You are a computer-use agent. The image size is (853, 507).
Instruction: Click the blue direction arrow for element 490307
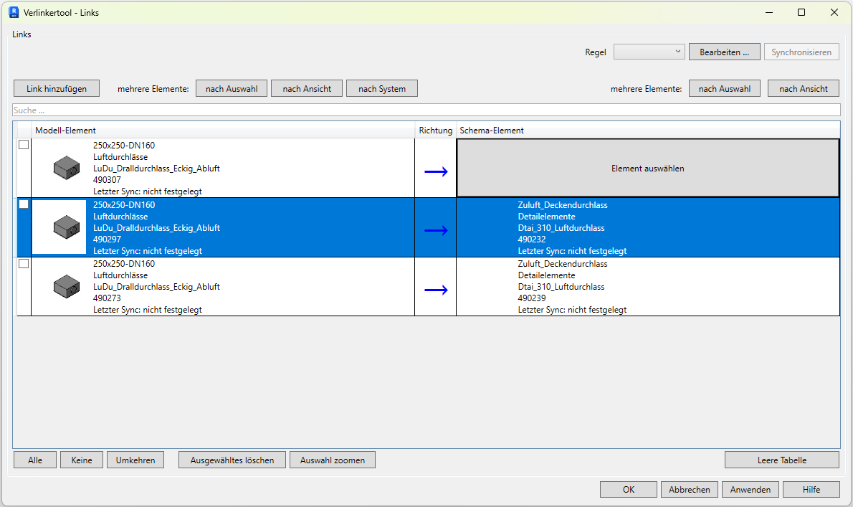[436, 171]
